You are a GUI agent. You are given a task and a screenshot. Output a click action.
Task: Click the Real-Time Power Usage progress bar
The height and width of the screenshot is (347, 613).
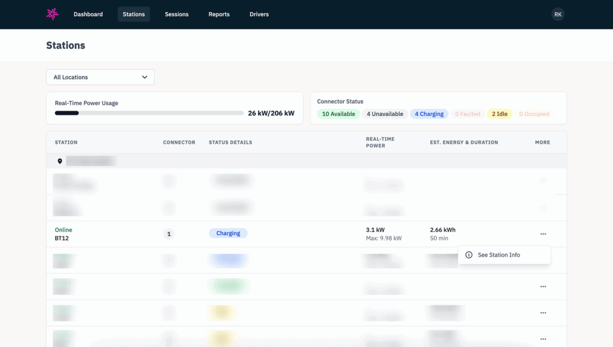tap(150, 113)
